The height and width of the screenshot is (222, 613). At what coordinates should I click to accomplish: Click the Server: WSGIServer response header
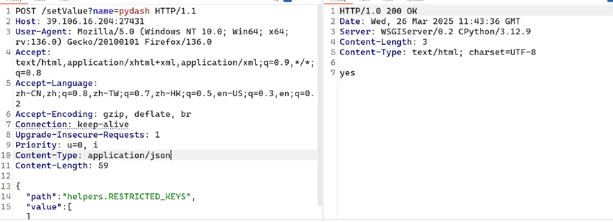(x=435, y=32)
